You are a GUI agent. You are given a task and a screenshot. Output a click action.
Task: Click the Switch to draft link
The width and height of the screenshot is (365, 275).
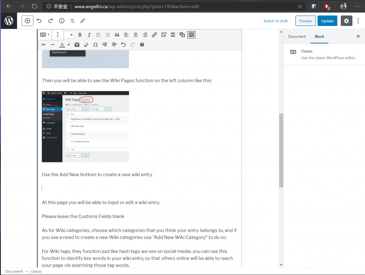tap(276, 21)
